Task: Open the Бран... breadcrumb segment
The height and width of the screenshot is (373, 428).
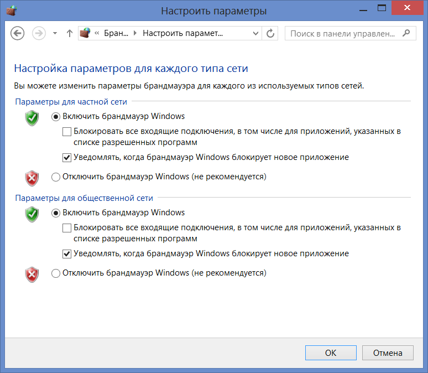Action: click(116, 33)
